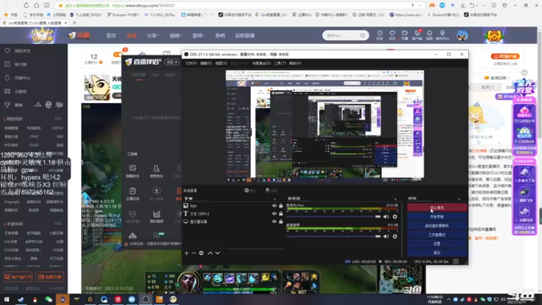Open the 历史 history clock icon
The width and height of the screenshot is (542, 305).
[x=379, y=35]
